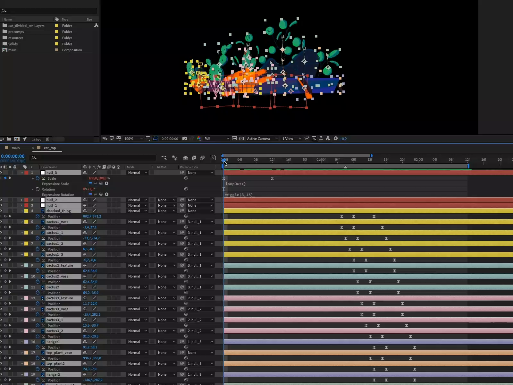The height and width of the screenshot is (385, 513).
Task: Toggle visibility of the null_2 layer
Action: point(1,200)
